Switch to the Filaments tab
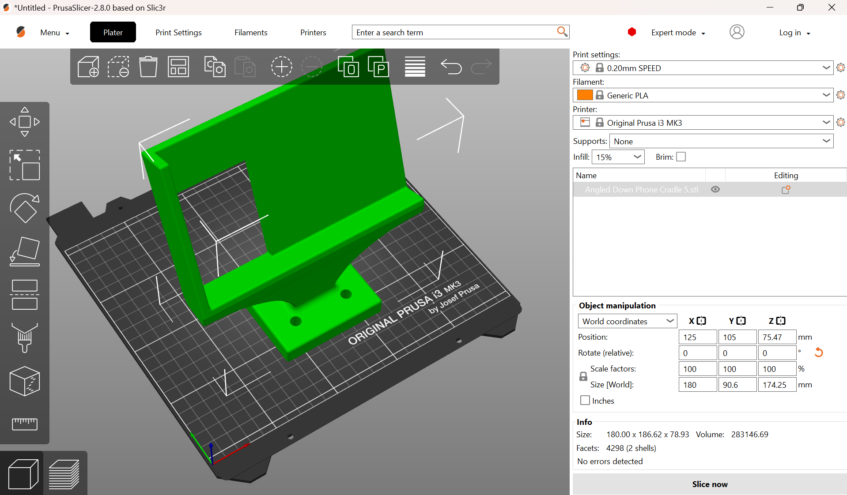The image size is (847, 495). point(251,33)
